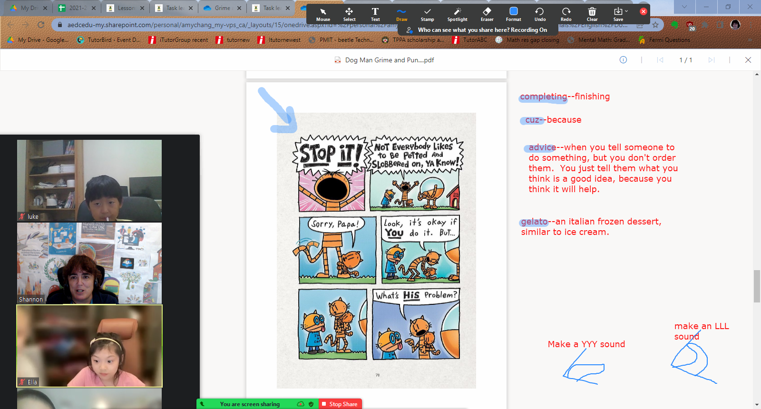Close the PDF preview
The width and height of the screenshot is (761, 409).
(x=748, y=60)
